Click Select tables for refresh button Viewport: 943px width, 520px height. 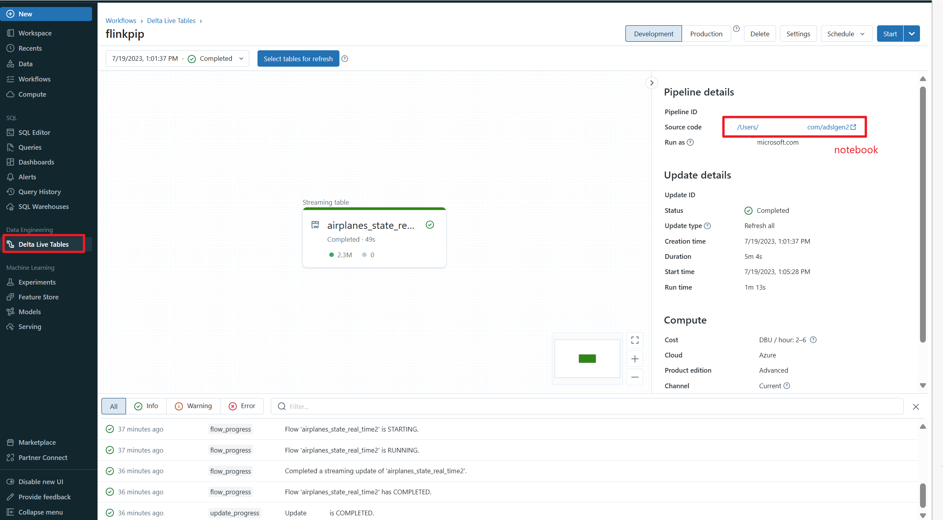[298, 58]
